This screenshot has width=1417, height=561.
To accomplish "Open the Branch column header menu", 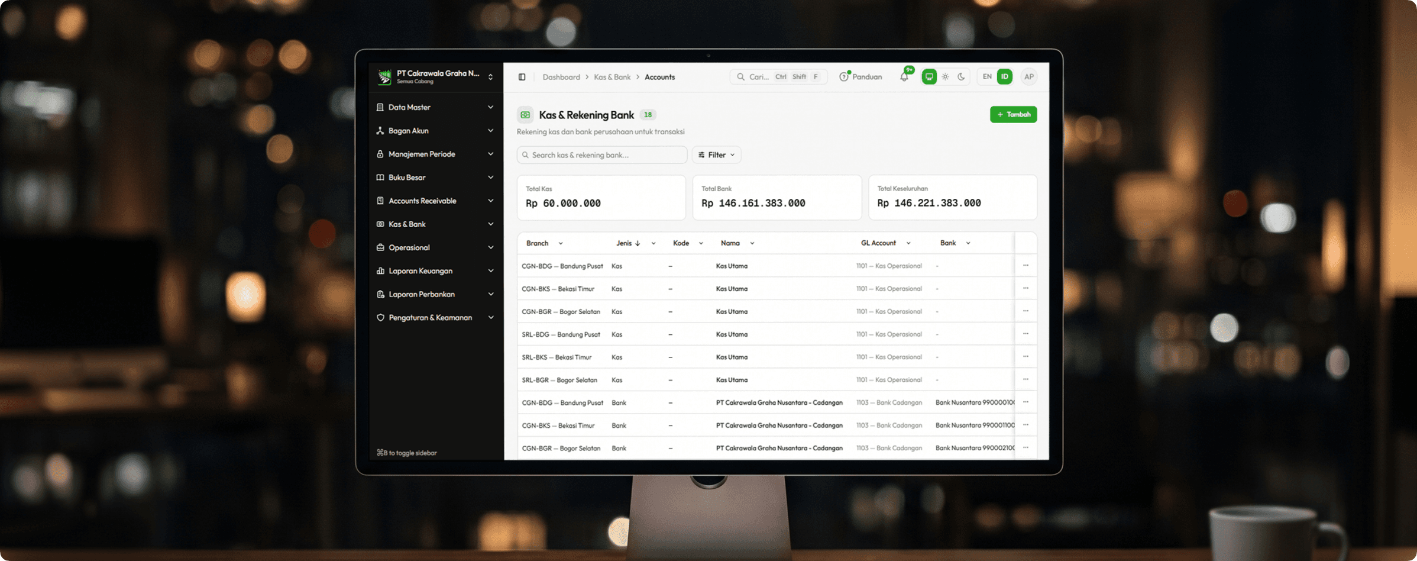I will point(561,243).
